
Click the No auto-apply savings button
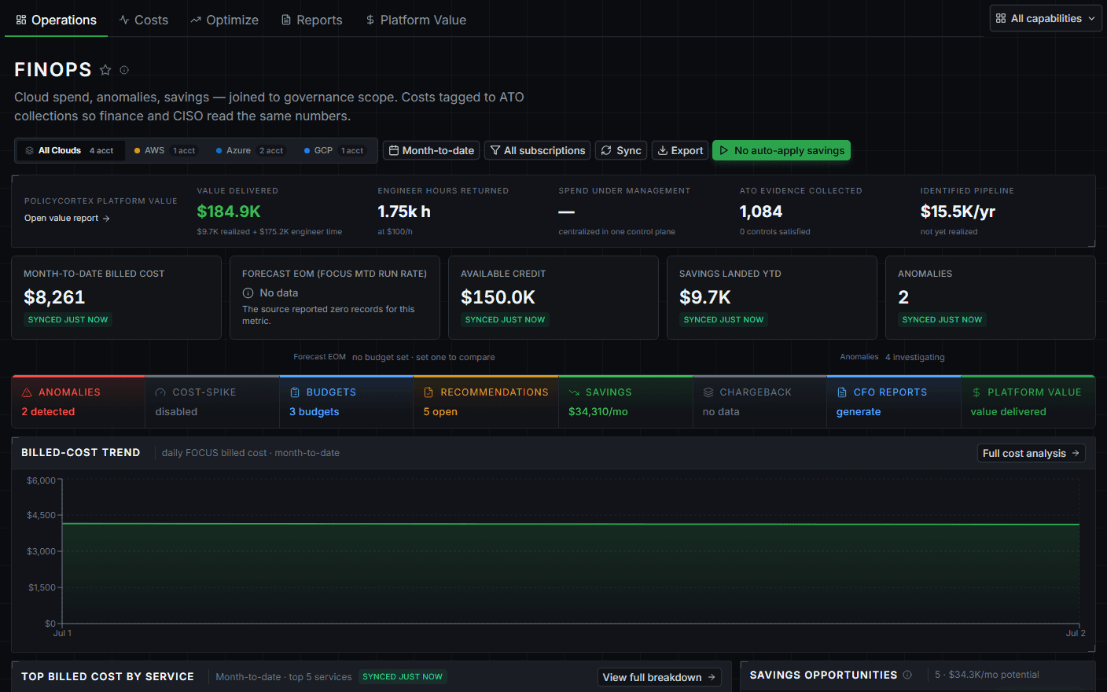[x=782, y=150]
